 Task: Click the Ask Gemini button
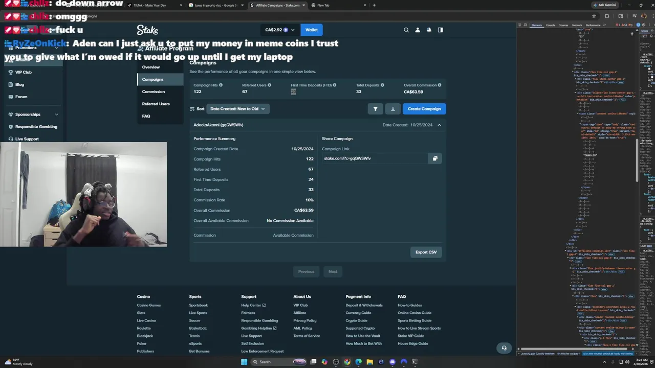pos(604,5)
